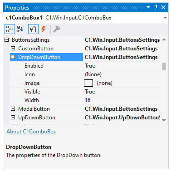Click the Width value field showing 16
The width and height of the screenshot is (171, 172).
coord(122,100)
